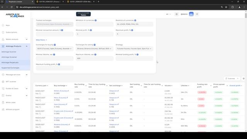Sort the table by Overall profit
Image resolution: width=247 pixels, height=139 pixels.
[x=236, y=86]
